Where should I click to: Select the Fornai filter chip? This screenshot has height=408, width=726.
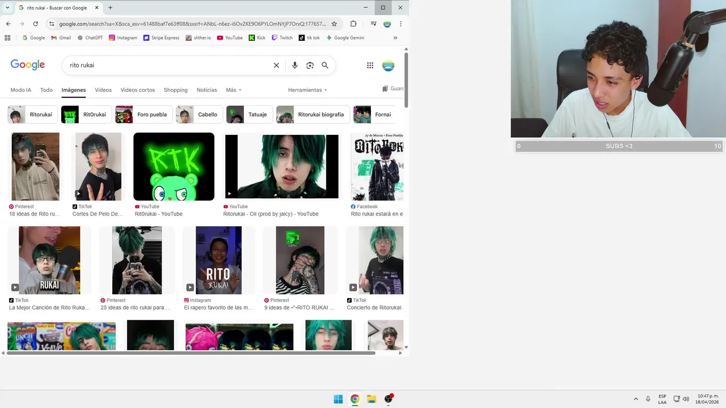pyautogui.click(x=374, y=114)
